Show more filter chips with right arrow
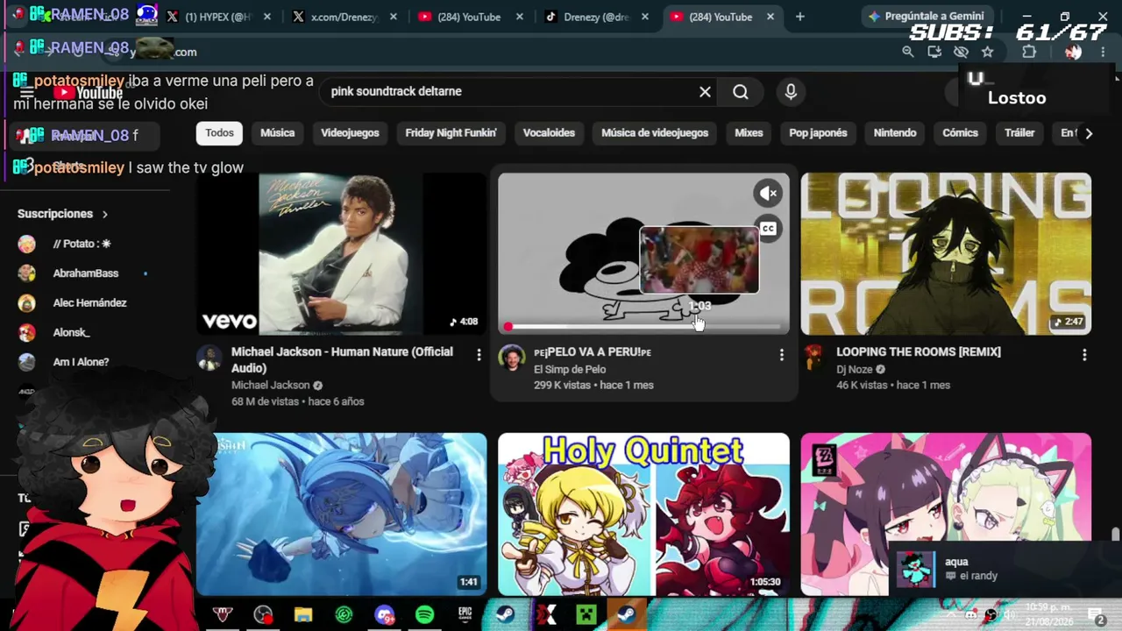 point(1089,133)
